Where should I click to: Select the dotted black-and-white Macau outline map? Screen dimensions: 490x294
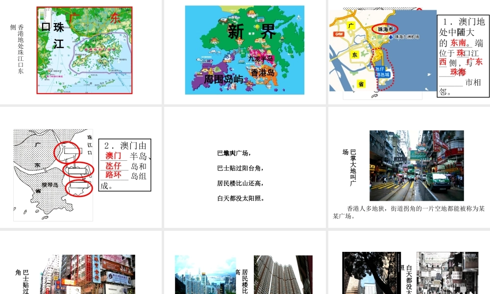(53, 175)
